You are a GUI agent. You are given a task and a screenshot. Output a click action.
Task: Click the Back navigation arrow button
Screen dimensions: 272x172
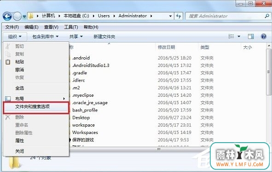7,17
